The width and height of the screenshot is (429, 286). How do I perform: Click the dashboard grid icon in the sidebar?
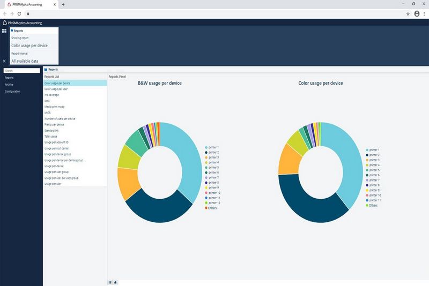[4, 31]
